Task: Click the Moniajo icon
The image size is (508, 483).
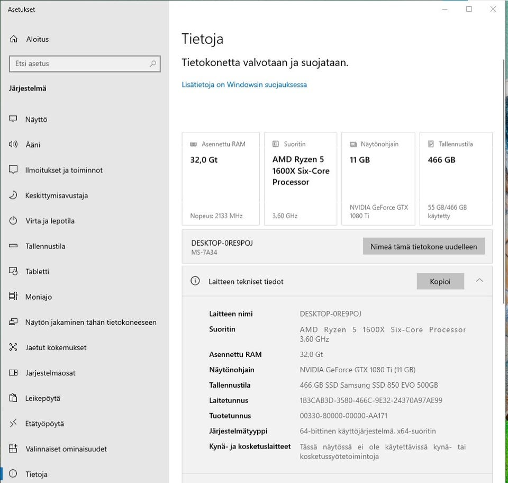Action: [13, 296]
